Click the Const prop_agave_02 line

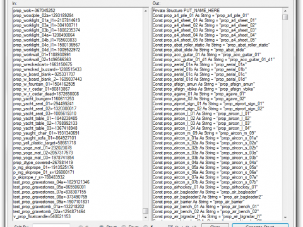pyautogui.click(x=199, y=99)
